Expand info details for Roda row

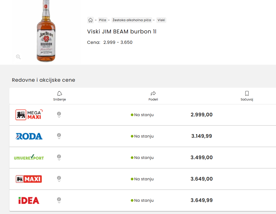[59, 136]
